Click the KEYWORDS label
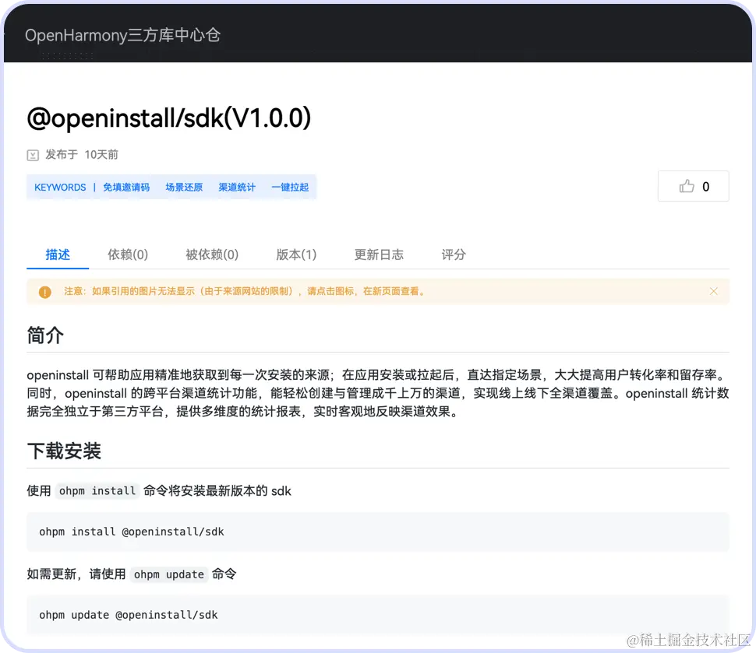 pos(60,188)
